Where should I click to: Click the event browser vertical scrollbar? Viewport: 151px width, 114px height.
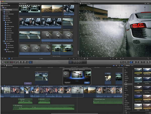point(78,52)
